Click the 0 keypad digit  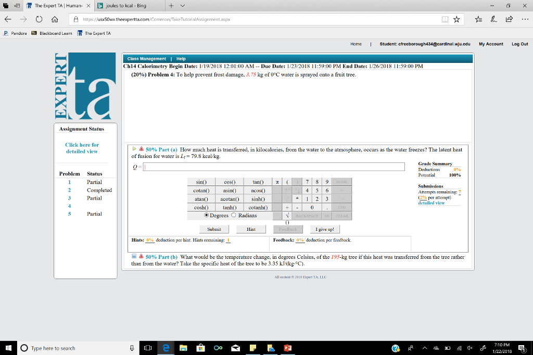[x=312, y=208]
